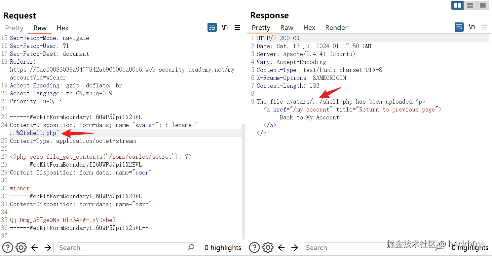Switch to Raw tab in Response panel
This screenshot has height=256, width=492.
pos(287,28)
